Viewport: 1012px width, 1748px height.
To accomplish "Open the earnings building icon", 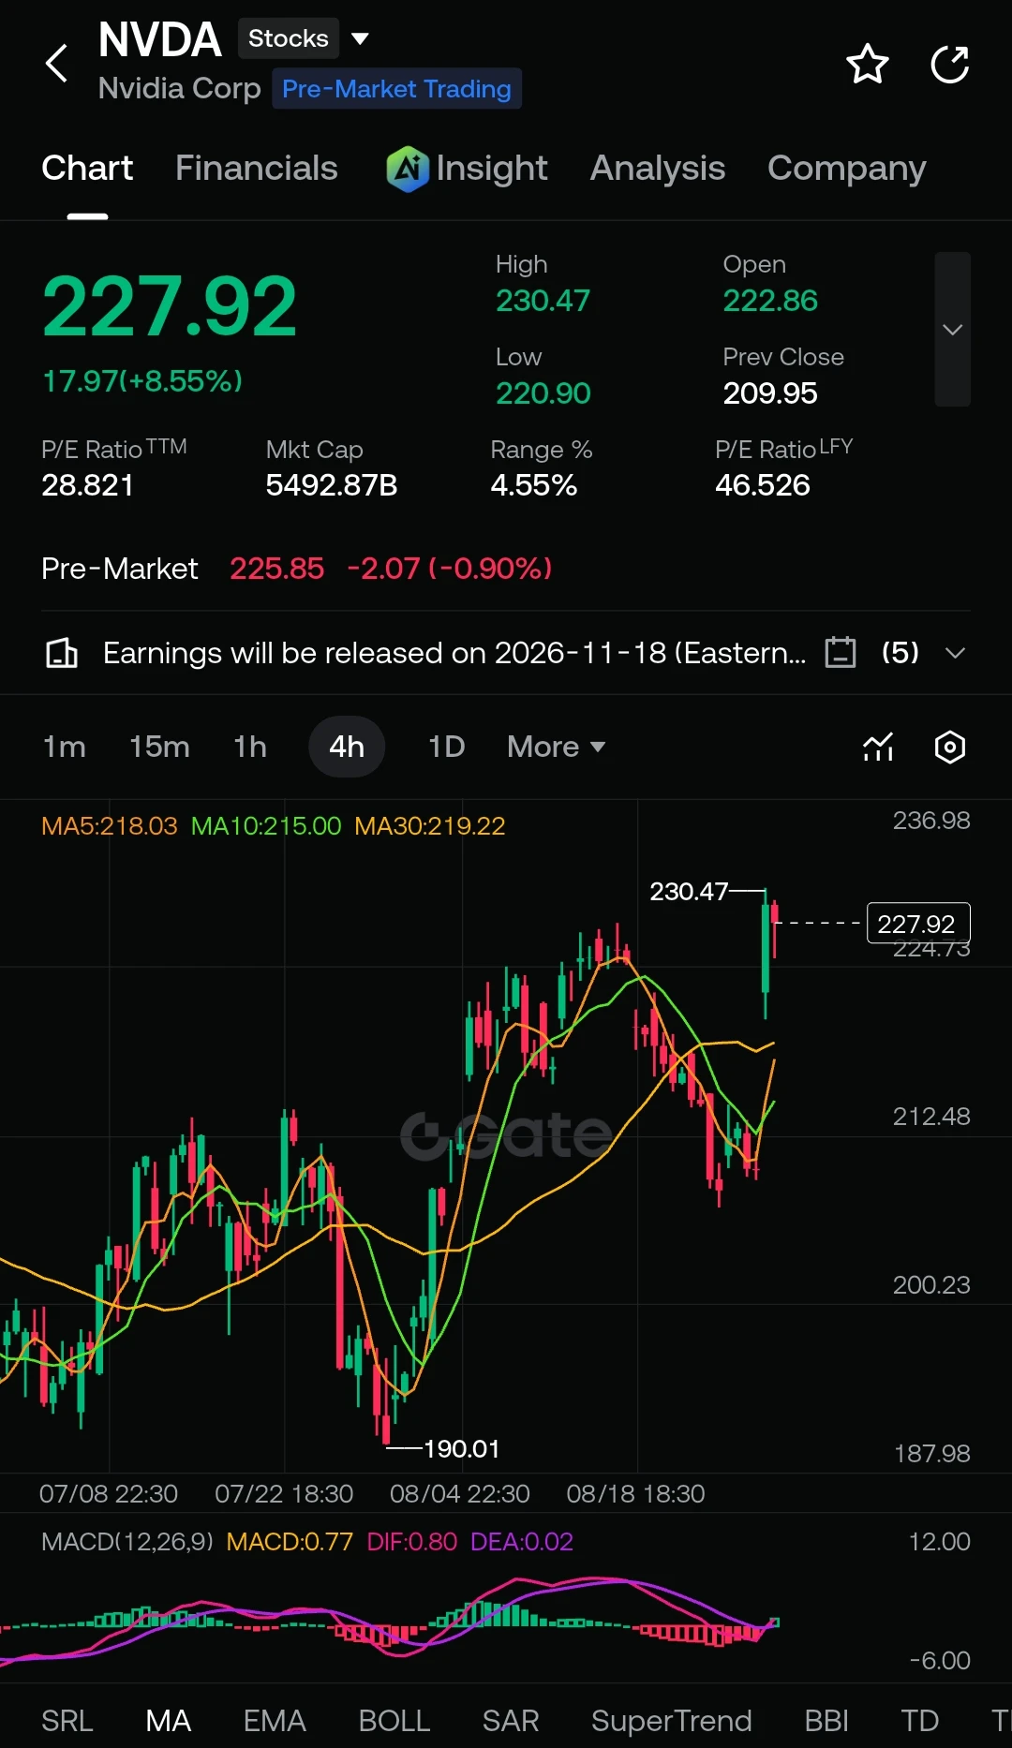I will coord(62,653).
